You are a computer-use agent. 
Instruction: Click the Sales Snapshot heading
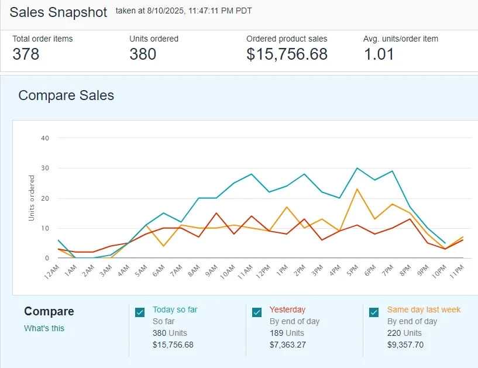pyautogui.click(x=59, y=12)
